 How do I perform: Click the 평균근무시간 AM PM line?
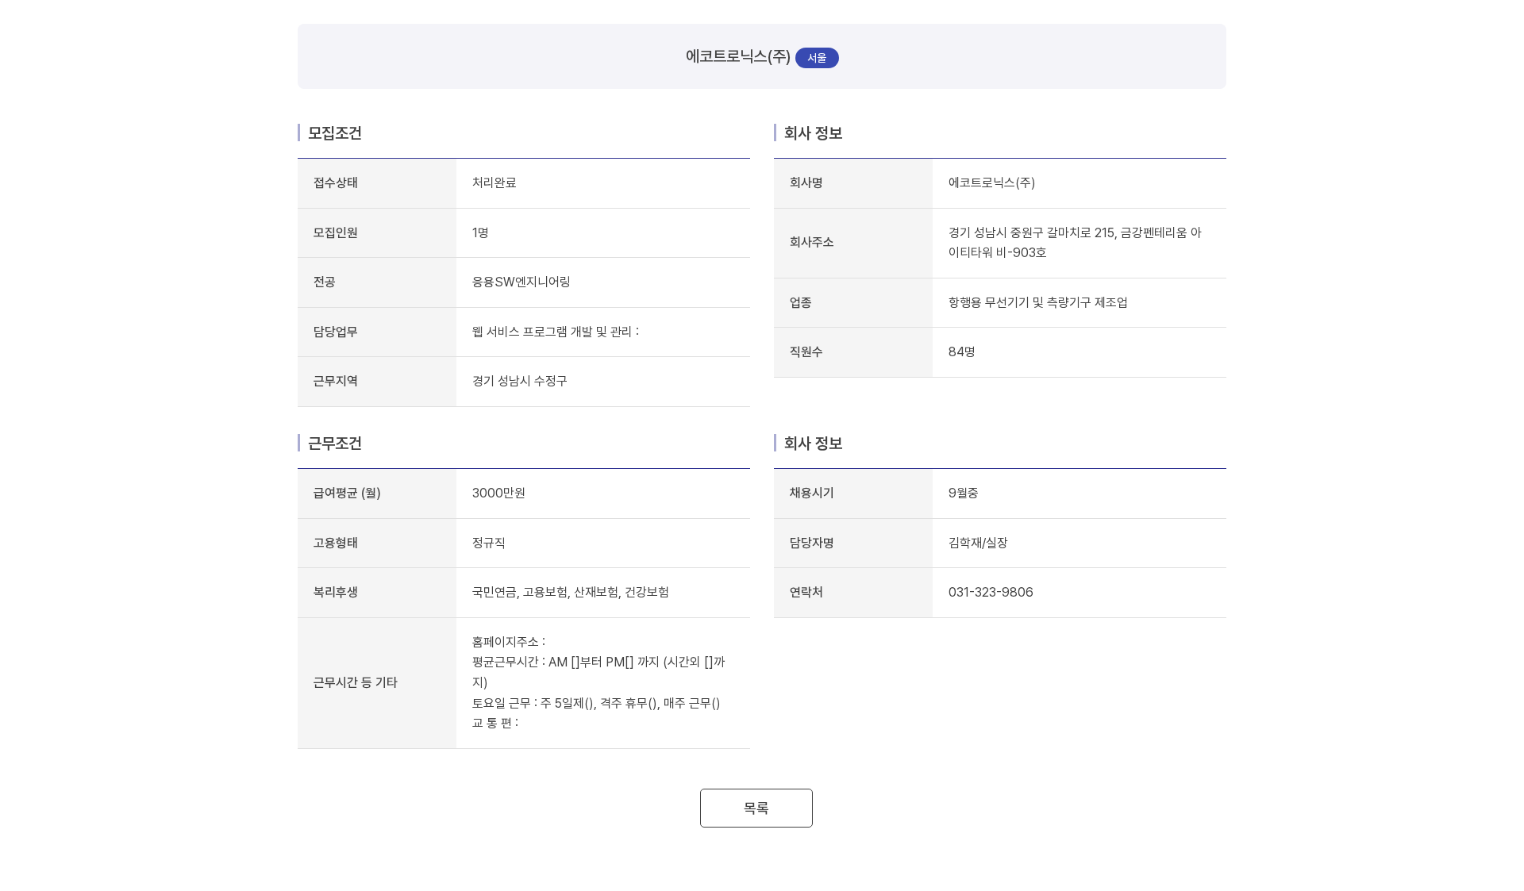(x=598, y=672)
